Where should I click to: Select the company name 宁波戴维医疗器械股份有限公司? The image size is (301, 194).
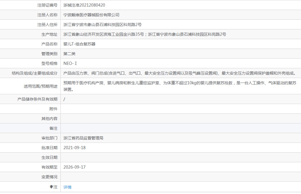pos(91,15)
